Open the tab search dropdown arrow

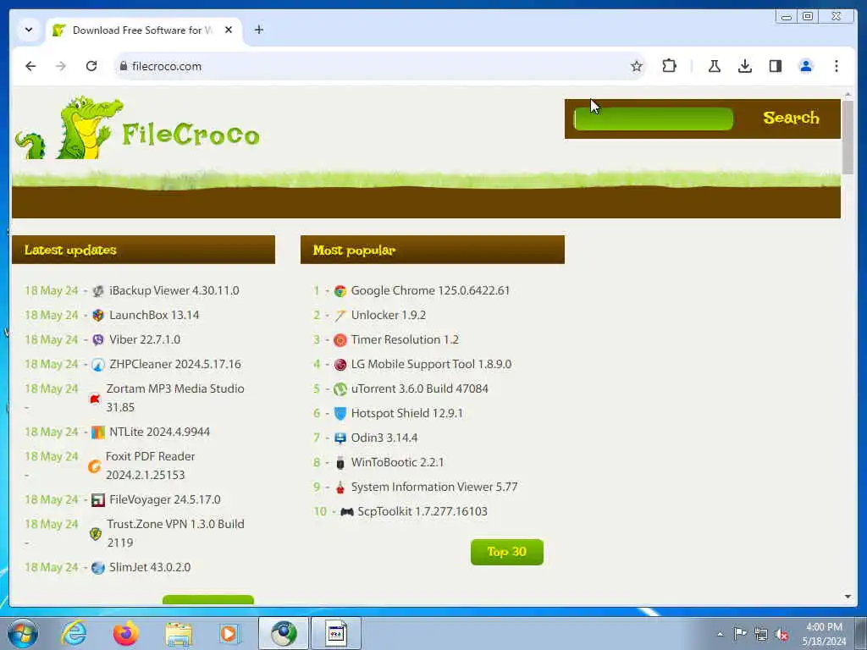(x=29, y=30)
